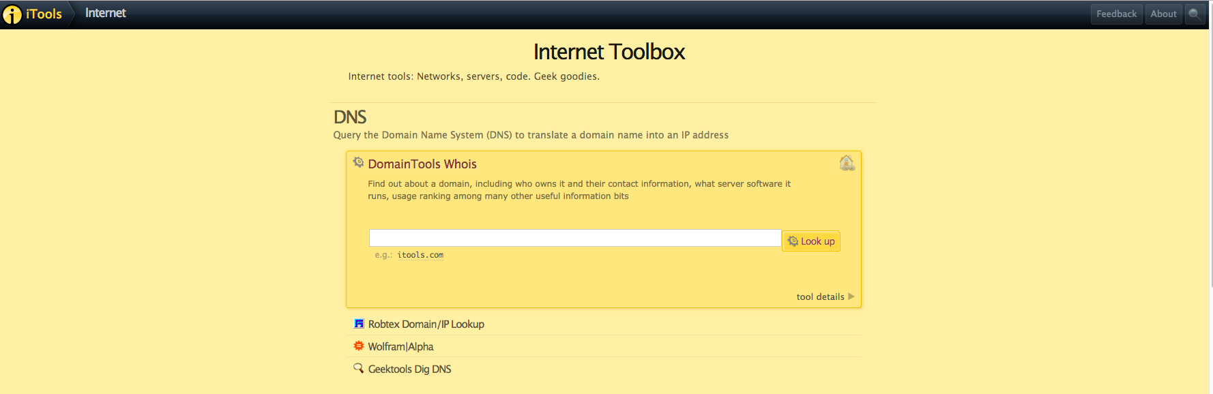Click the Robtex blue favicon icon
The width and height of the screenshot is (1213, 394).
(x=359, y=324)
